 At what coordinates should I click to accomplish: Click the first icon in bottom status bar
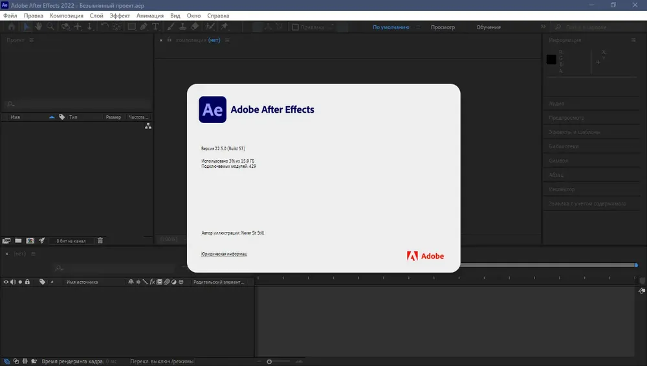(6, 361)
